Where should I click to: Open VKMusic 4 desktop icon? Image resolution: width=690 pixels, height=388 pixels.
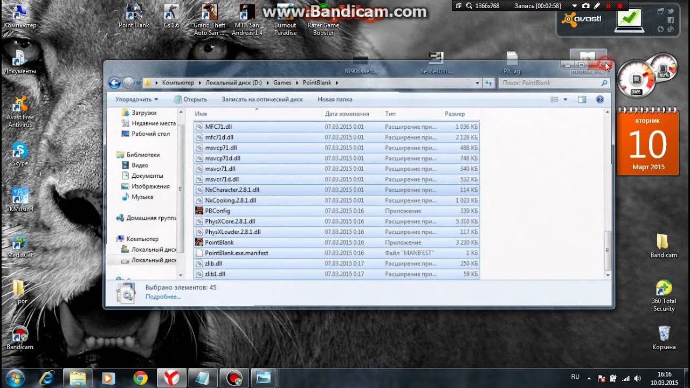(20, 199)
